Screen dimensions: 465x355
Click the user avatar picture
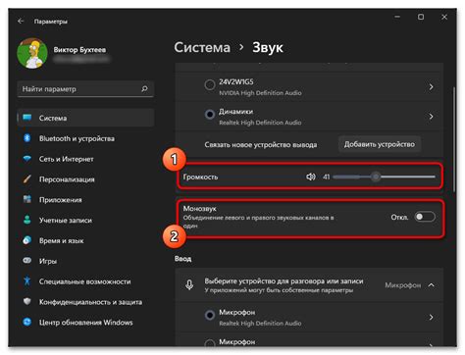tap(32, 53)
